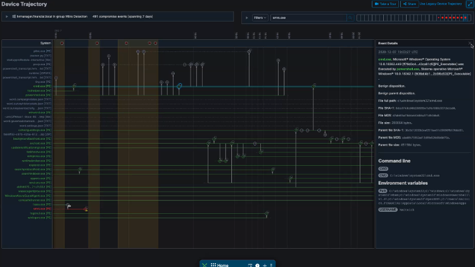Click the plus icon in bottom toolbar
Image resolution: width=475 pixels, height=267 pixels.
[265, 265]
